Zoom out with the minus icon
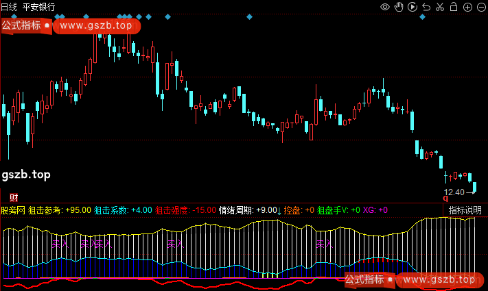488x291 pixels. click(480, 7)
